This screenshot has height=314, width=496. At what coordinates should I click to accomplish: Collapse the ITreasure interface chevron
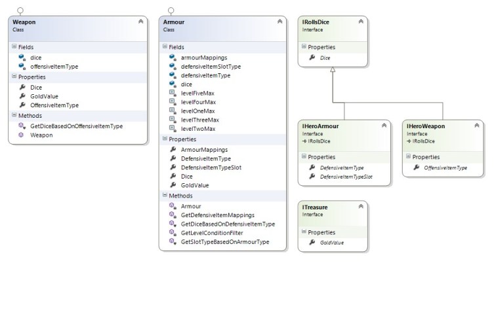360,207
